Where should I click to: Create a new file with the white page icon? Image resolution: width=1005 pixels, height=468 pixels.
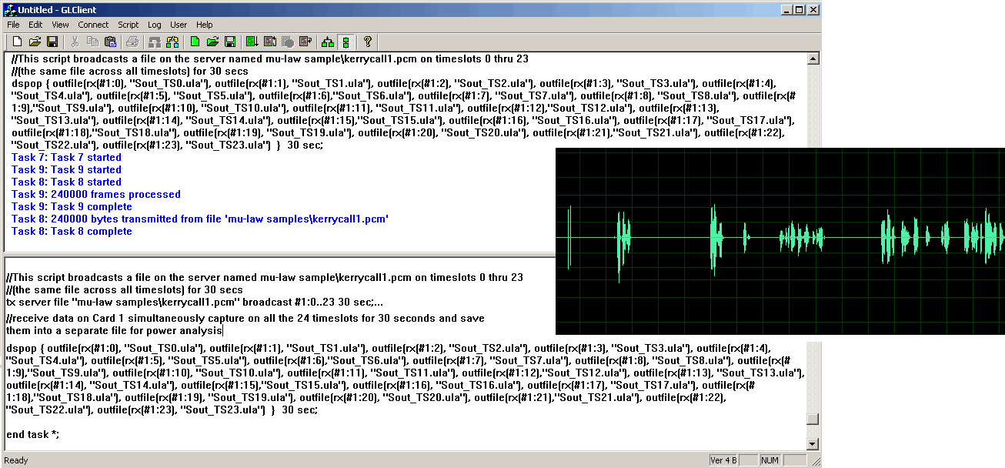pos(18,41)
